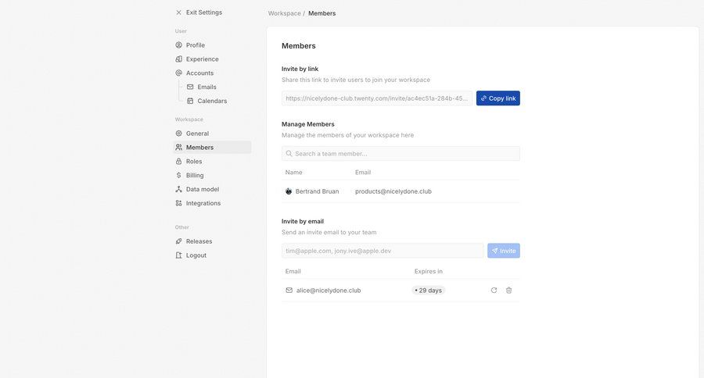Focus the Search a team member field
Screen dimensions: 704x378
click(x=400, y=153)
